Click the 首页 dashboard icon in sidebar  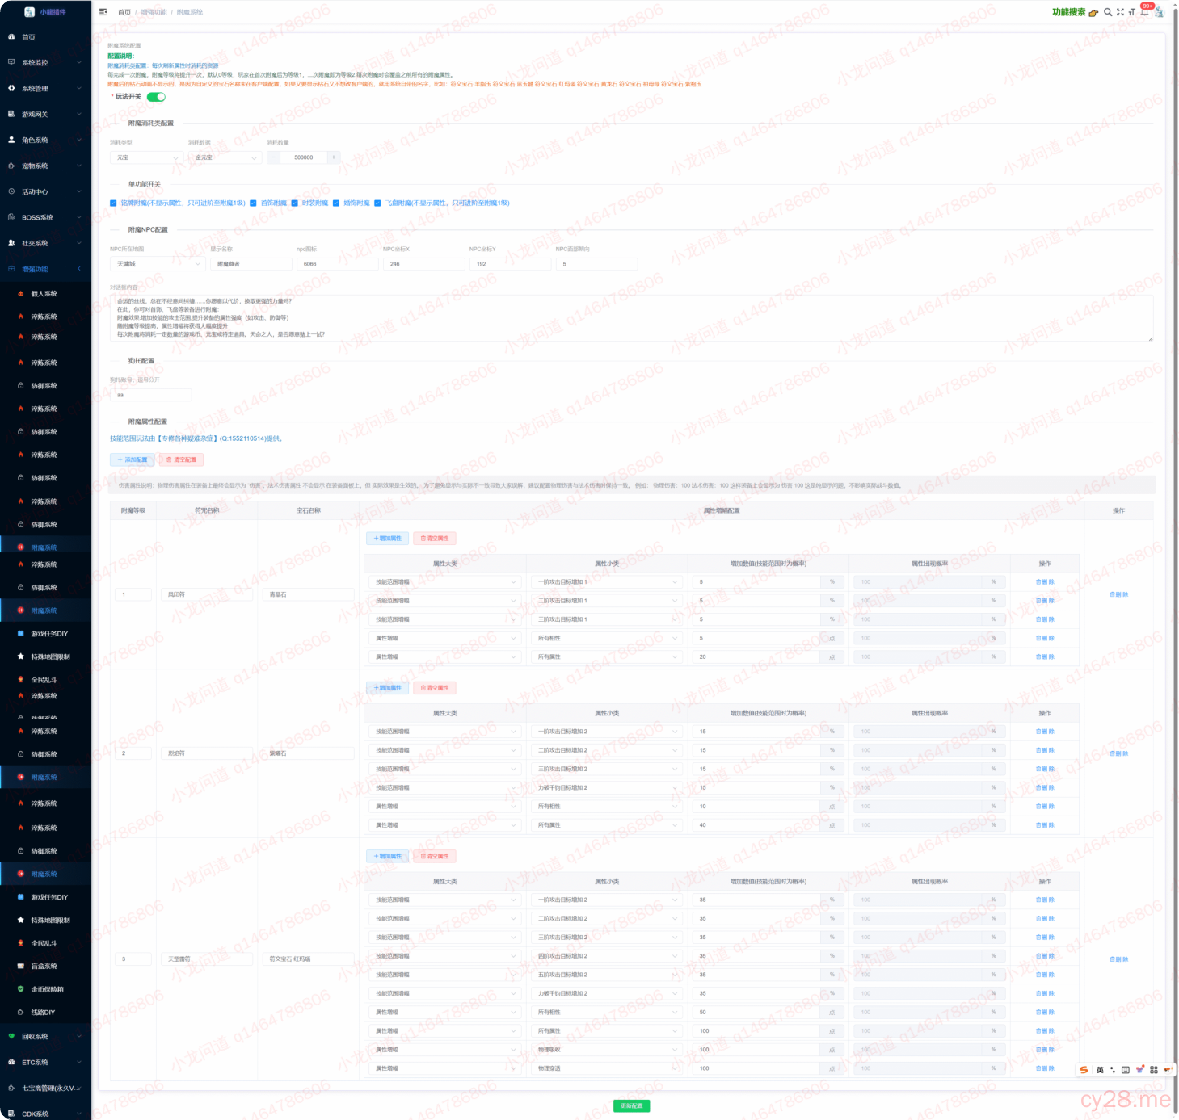pos(12,37)
